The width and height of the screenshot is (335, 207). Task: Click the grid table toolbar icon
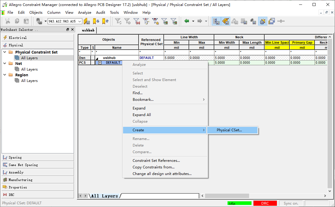coord(244,21)
